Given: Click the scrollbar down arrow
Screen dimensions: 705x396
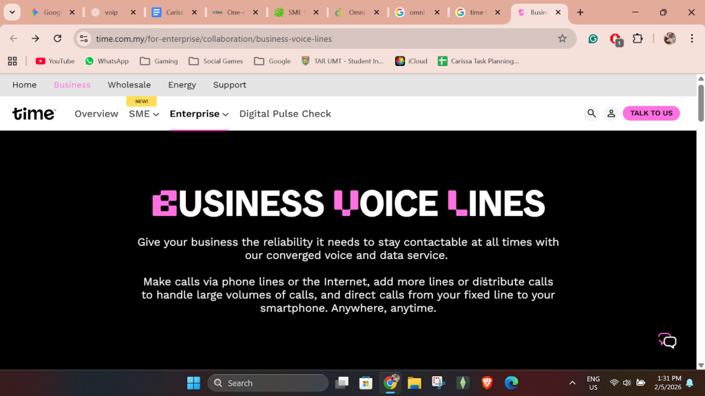Looking at the screenshot, I should [x=700, y=366].
